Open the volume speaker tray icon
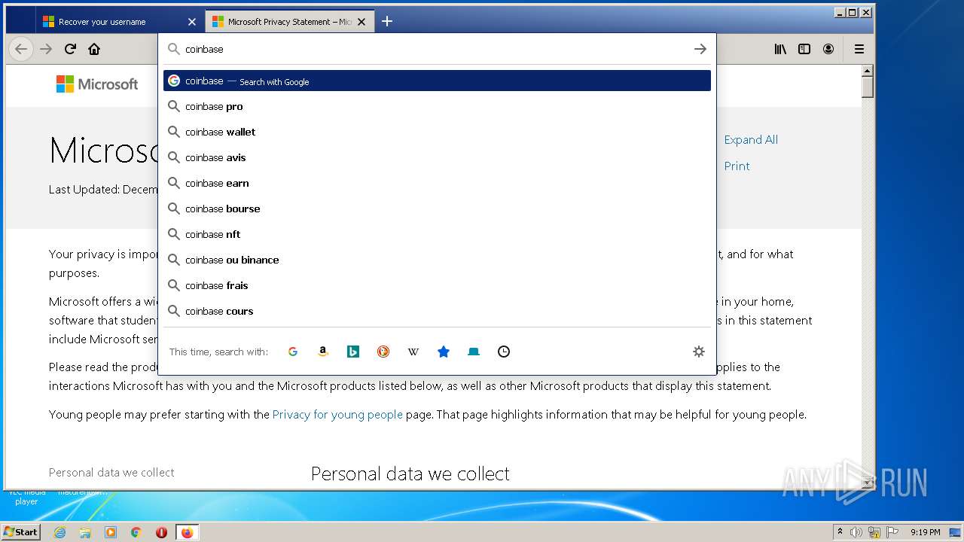Screen dimensions: 964x542 856,532
